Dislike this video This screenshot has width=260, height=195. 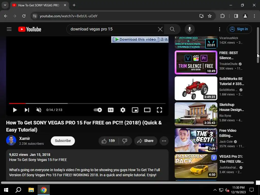point(125,141)
